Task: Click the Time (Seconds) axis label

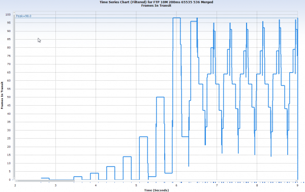Action: pyautogui.click(x=157, y=190)
